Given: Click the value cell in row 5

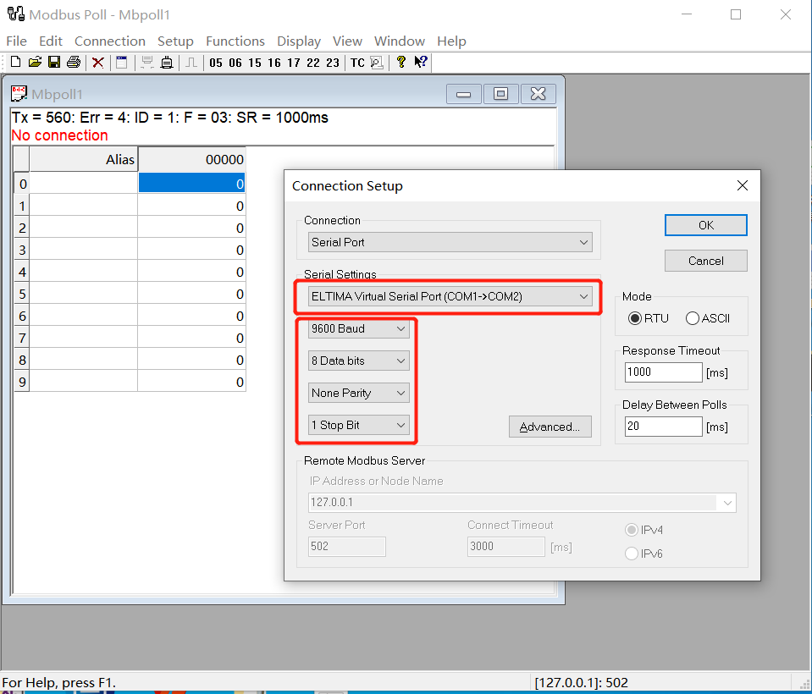Looking at the screenshot, I should pyautogui.click(x=191, y=294).
